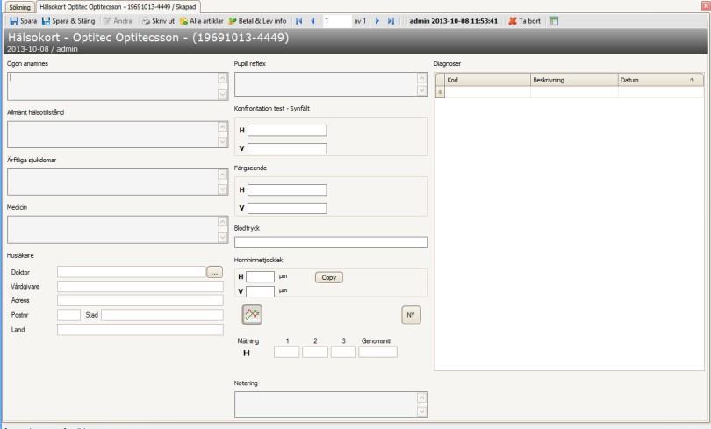Image resolution: width=711 pixels, height=429 pixels.
Task: Click the NY button
Action: [411, 315]
